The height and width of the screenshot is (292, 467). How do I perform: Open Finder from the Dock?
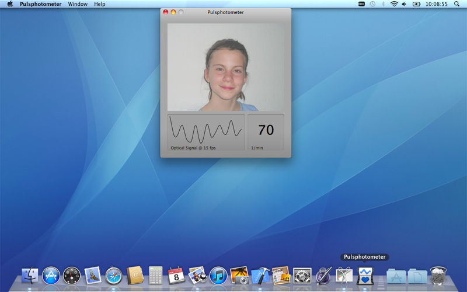click(x=30, y=275)
